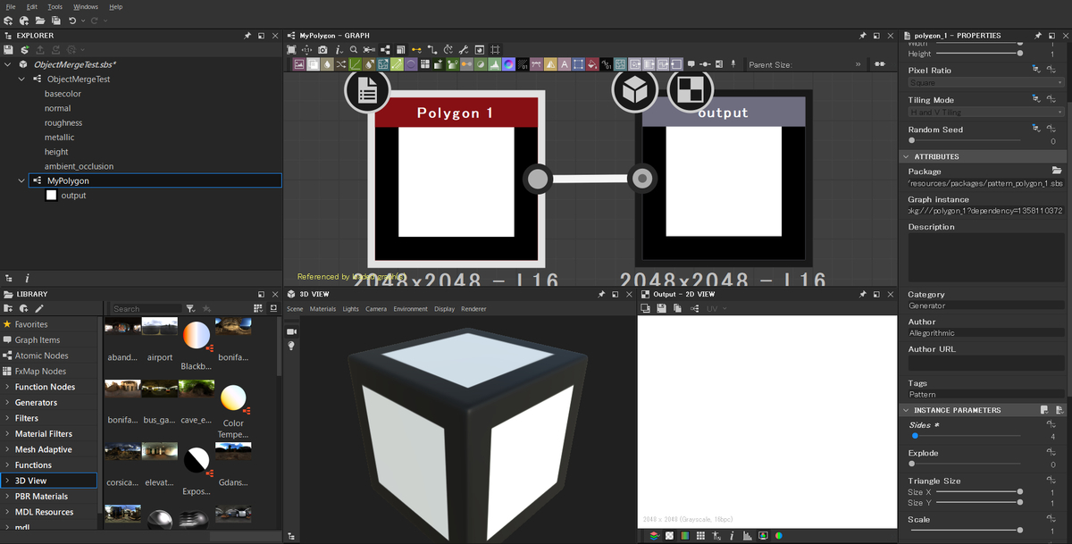
Task: Toggle Pixel Ratio inheritance icon
Action: pos(1036,70)
